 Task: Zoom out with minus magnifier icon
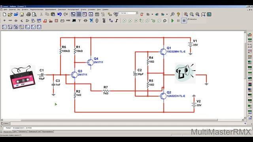pos(191,14)
